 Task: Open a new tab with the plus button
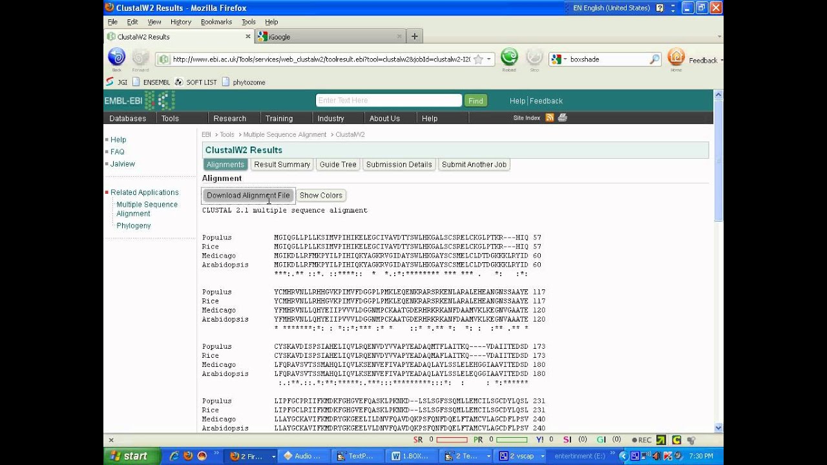[x=415, y=36]
